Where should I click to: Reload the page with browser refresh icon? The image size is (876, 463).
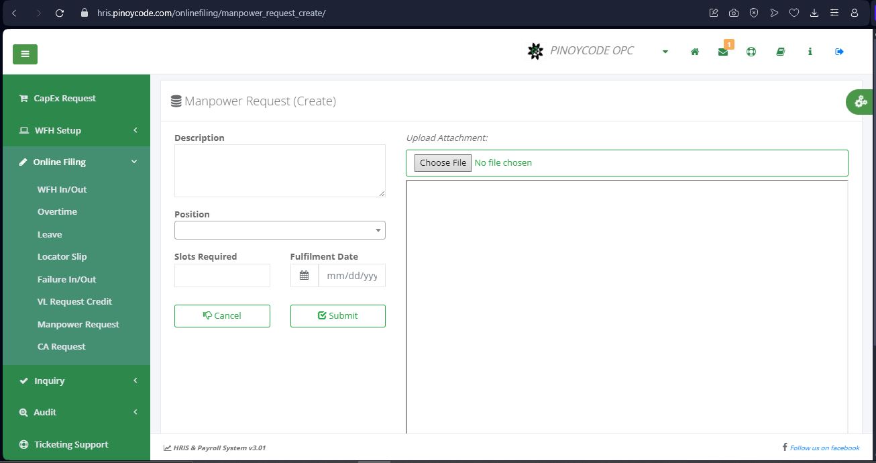click(59, 13)
